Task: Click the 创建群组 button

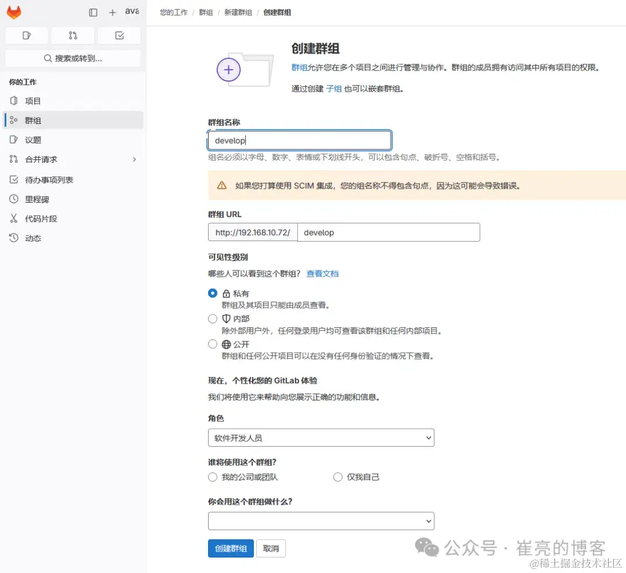Action: pos(230,548)
